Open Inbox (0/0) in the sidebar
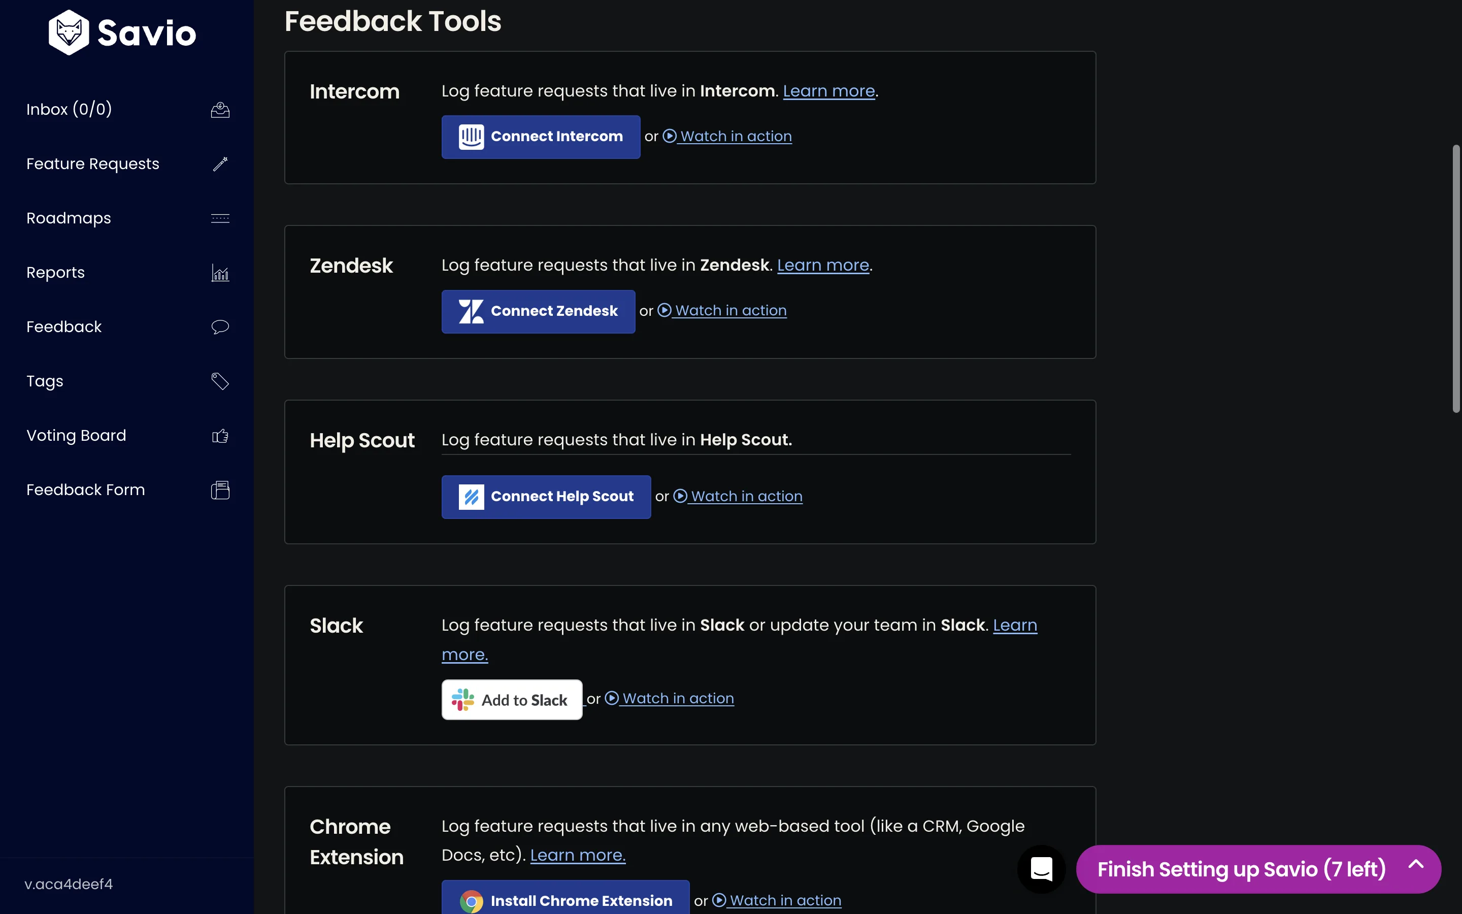Viewport: 1462px width, 914px height. pyautogui.click(x=69, y=109)
